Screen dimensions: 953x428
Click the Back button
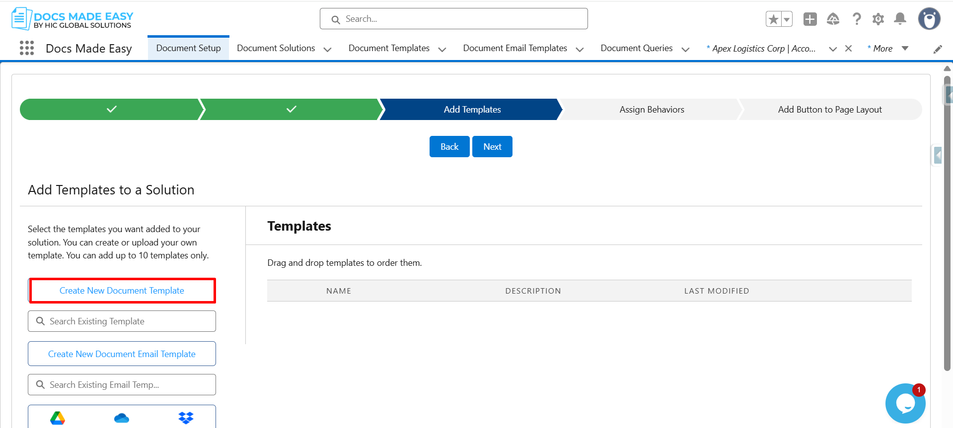(x=449, y=147)
